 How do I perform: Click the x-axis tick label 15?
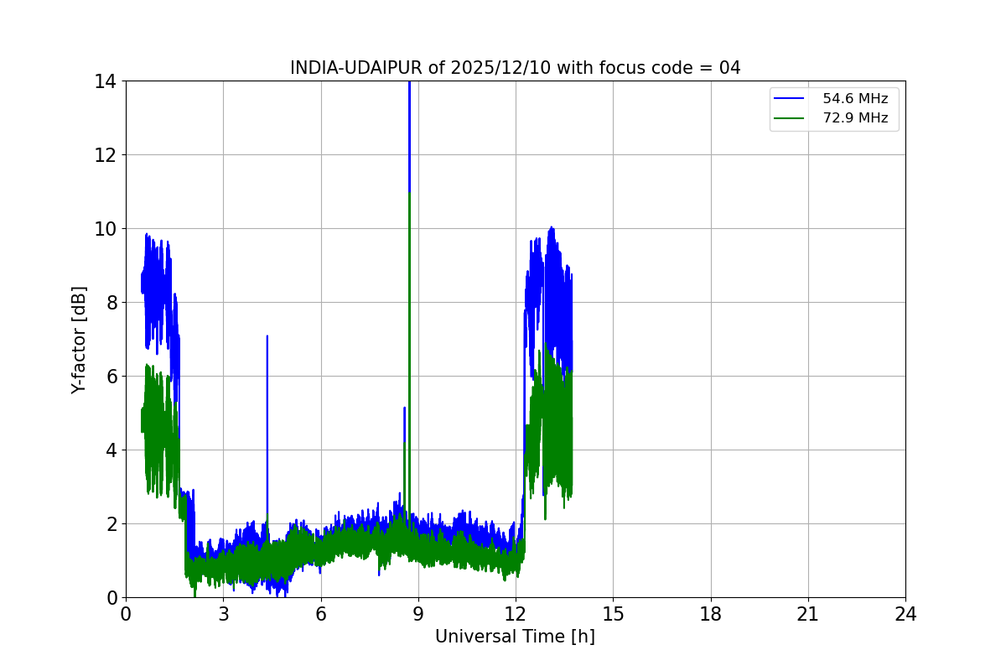pos(613,614)
